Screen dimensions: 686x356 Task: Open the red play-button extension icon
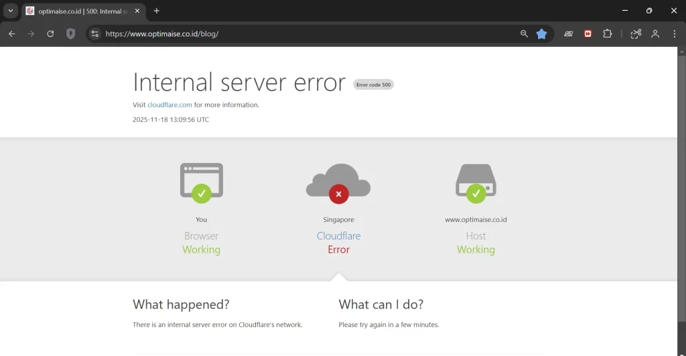[588, 34]
